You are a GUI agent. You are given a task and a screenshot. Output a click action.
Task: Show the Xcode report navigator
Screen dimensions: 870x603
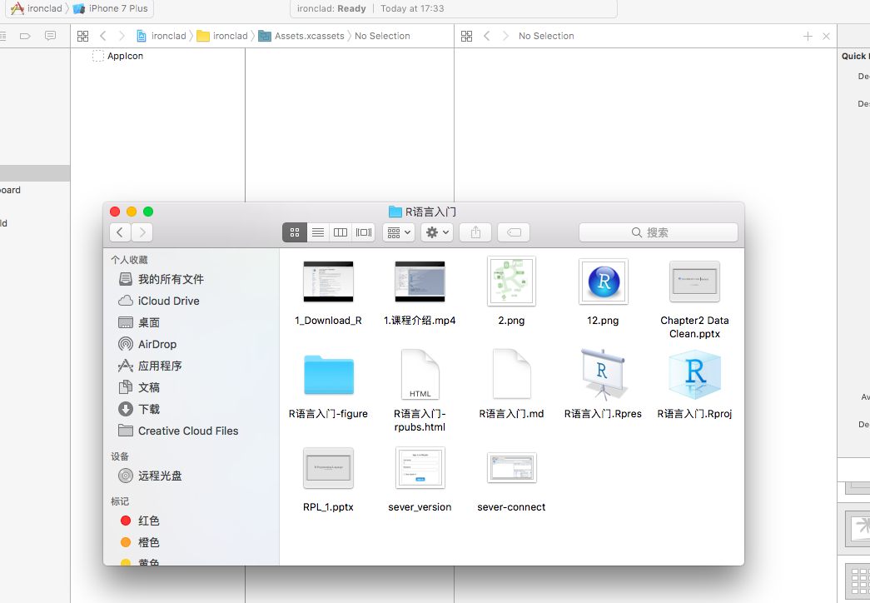point(50,36)
